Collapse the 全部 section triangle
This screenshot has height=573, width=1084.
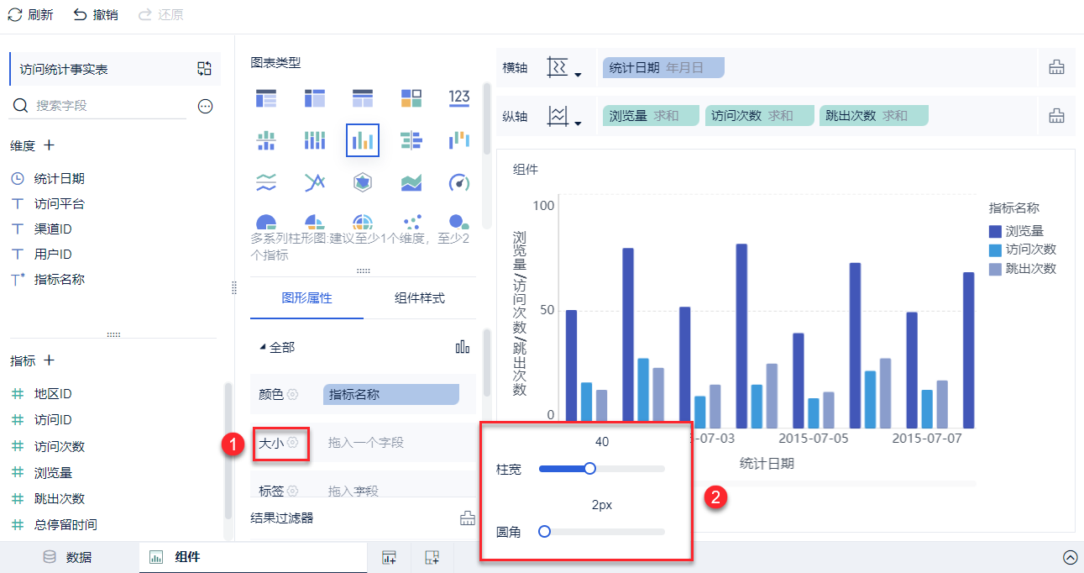click(x=263, y=347)
